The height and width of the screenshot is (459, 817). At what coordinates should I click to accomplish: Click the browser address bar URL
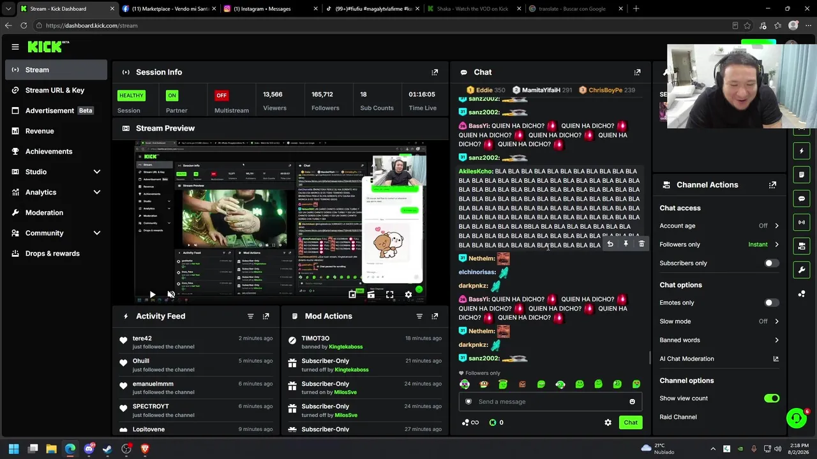(92, 25)
